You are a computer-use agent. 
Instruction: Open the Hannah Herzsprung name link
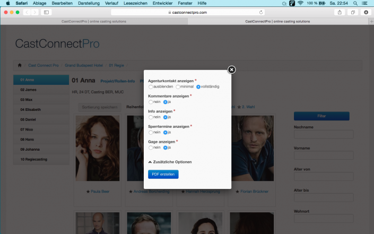[x=203, y=192]
